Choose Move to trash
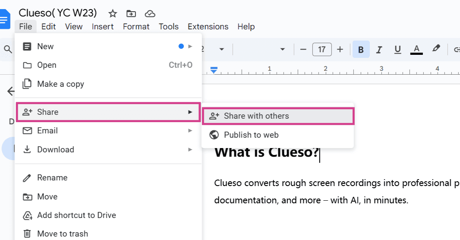 (108, 234)
